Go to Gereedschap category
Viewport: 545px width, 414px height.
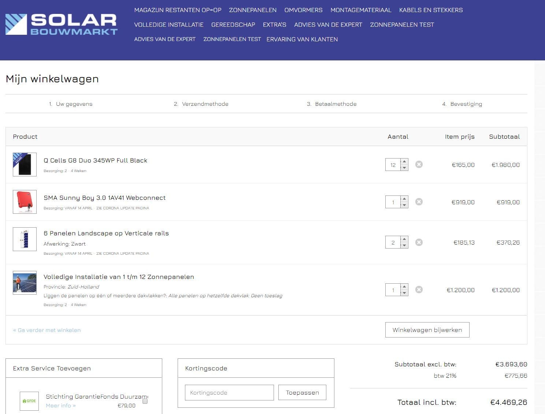coord(233,25)
